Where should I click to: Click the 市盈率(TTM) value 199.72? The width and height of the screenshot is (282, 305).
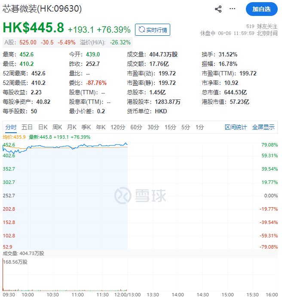[x=248, y=74]
